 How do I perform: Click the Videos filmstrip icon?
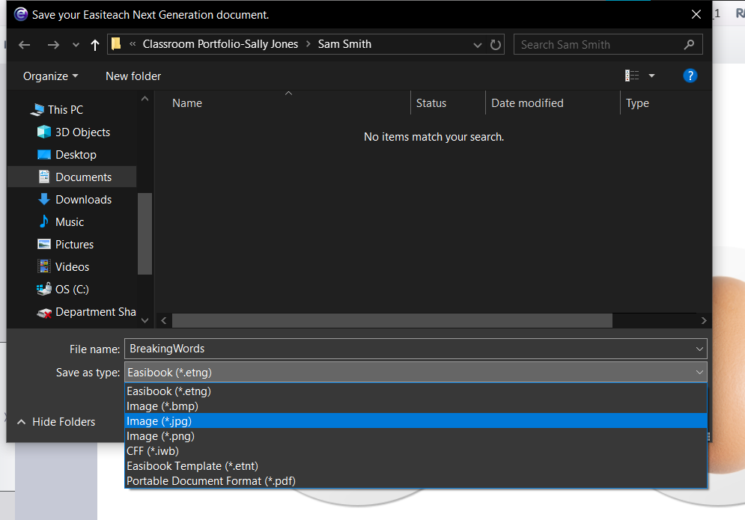pos(44,266)
